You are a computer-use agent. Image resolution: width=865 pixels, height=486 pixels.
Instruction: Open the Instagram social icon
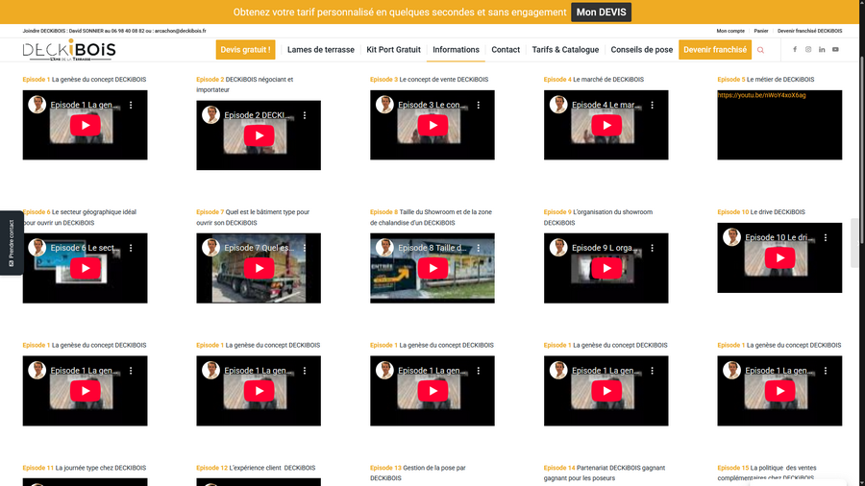(807, 50)
